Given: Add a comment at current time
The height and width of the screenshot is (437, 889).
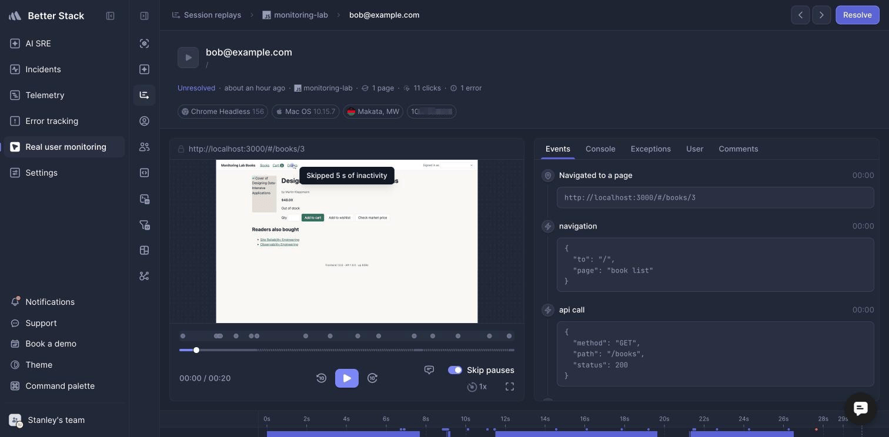Looking at the screenshot, I should pyautogui.click(x=429, y=369).
